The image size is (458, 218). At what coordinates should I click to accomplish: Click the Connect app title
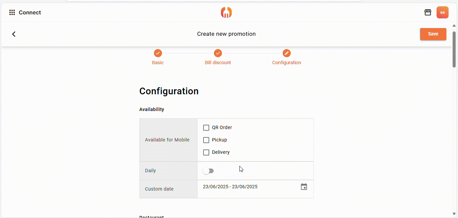coord(30,13)
